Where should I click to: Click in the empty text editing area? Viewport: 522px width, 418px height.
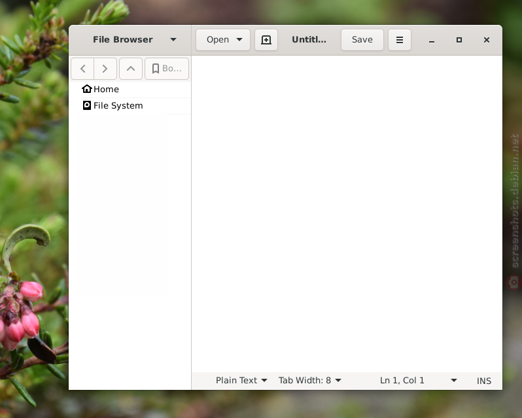tap(347, 214)
